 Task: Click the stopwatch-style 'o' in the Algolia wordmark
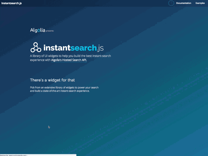(x=38, y=30)
